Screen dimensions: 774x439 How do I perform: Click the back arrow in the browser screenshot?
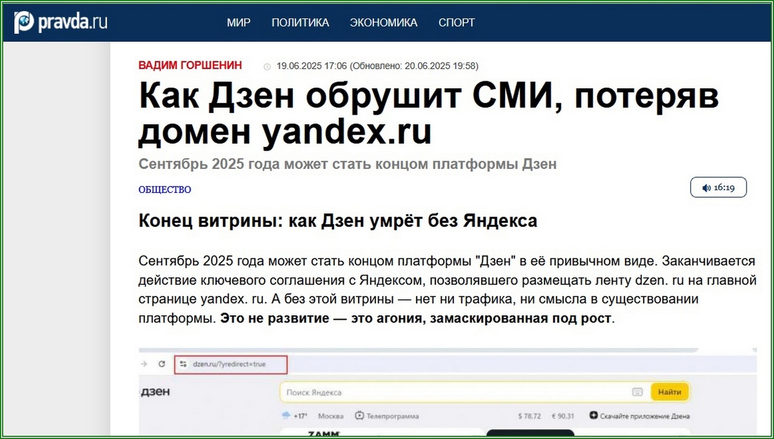pos(144,363)
